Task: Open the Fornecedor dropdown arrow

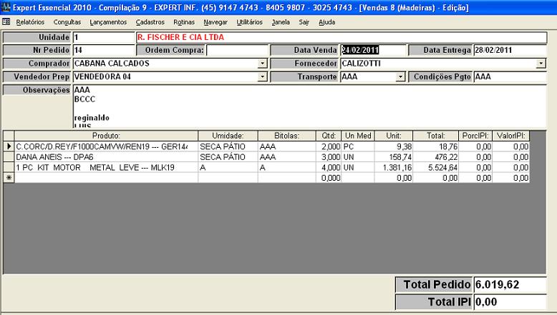Action: pos(541,64)
